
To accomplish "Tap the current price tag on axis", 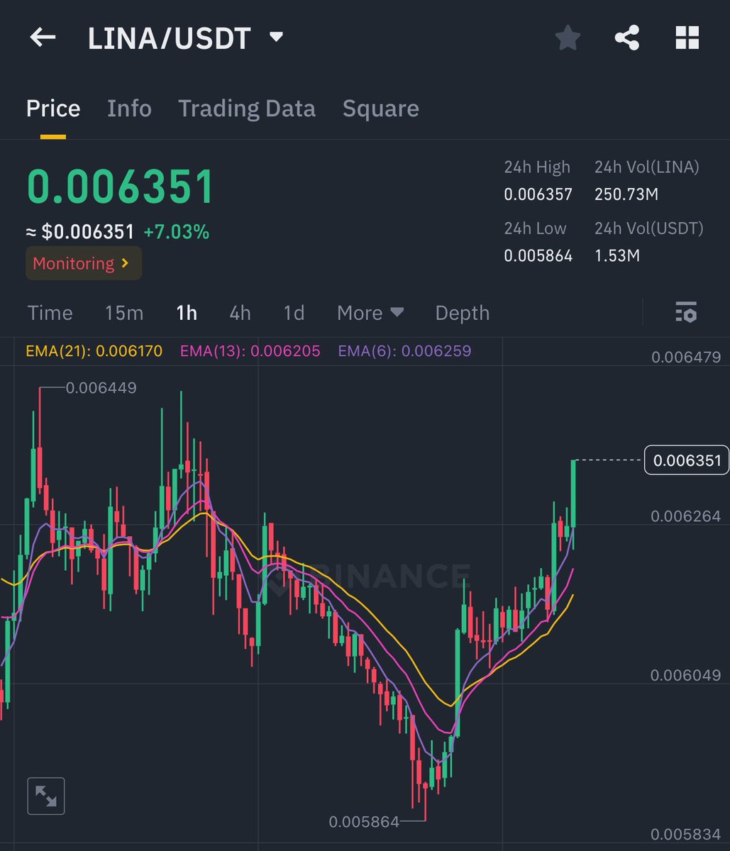I will coord(686,460).
